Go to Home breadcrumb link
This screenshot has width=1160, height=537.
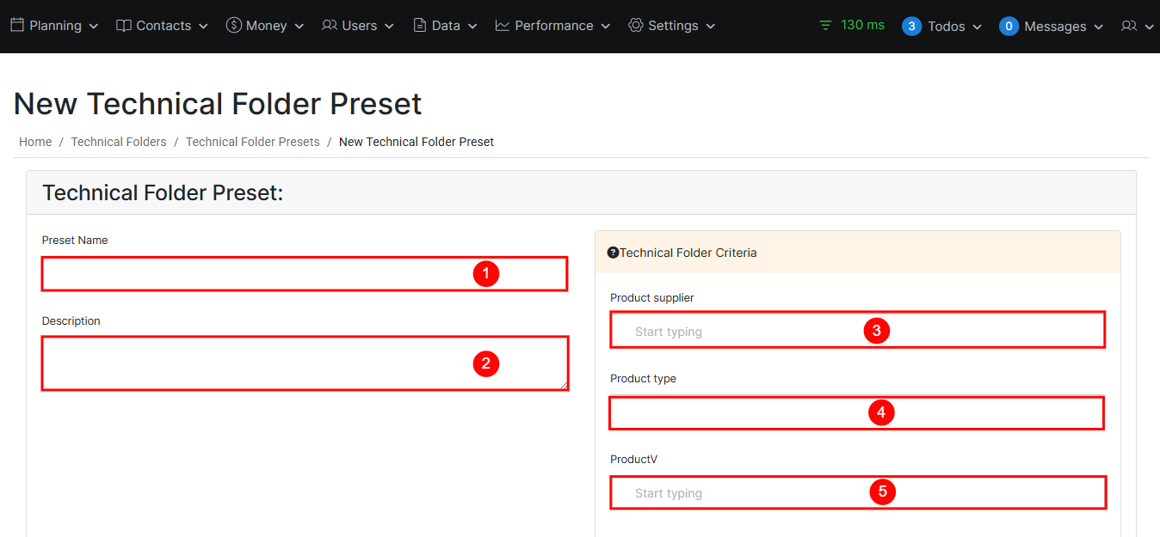click(35, 142)
